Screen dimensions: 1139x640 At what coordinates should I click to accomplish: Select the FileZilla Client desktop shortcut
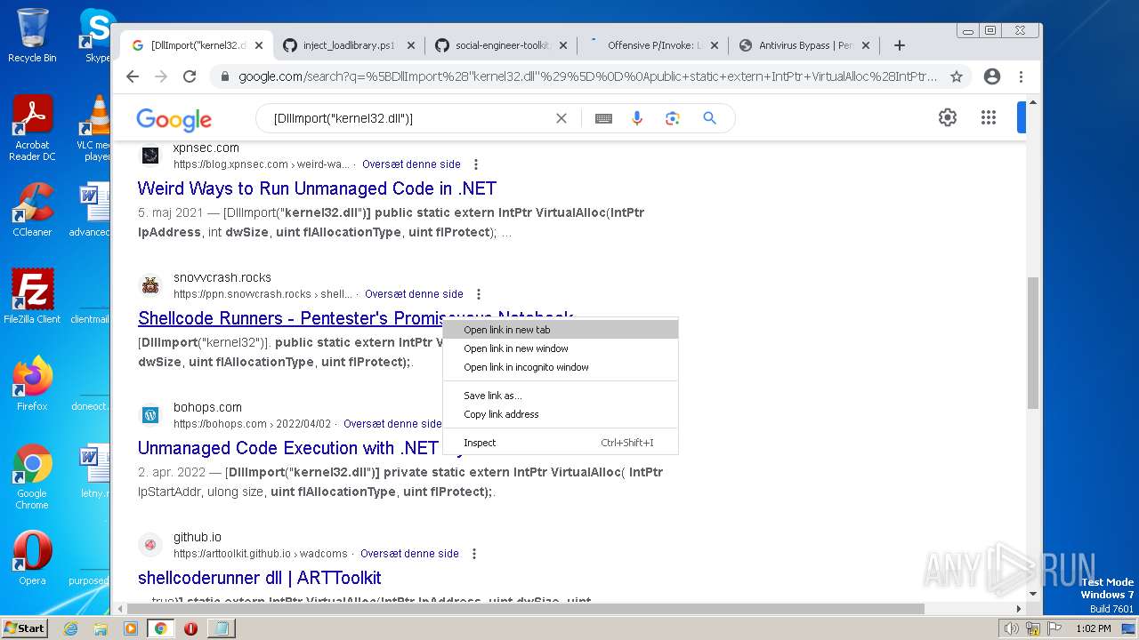tap(32, 297)
